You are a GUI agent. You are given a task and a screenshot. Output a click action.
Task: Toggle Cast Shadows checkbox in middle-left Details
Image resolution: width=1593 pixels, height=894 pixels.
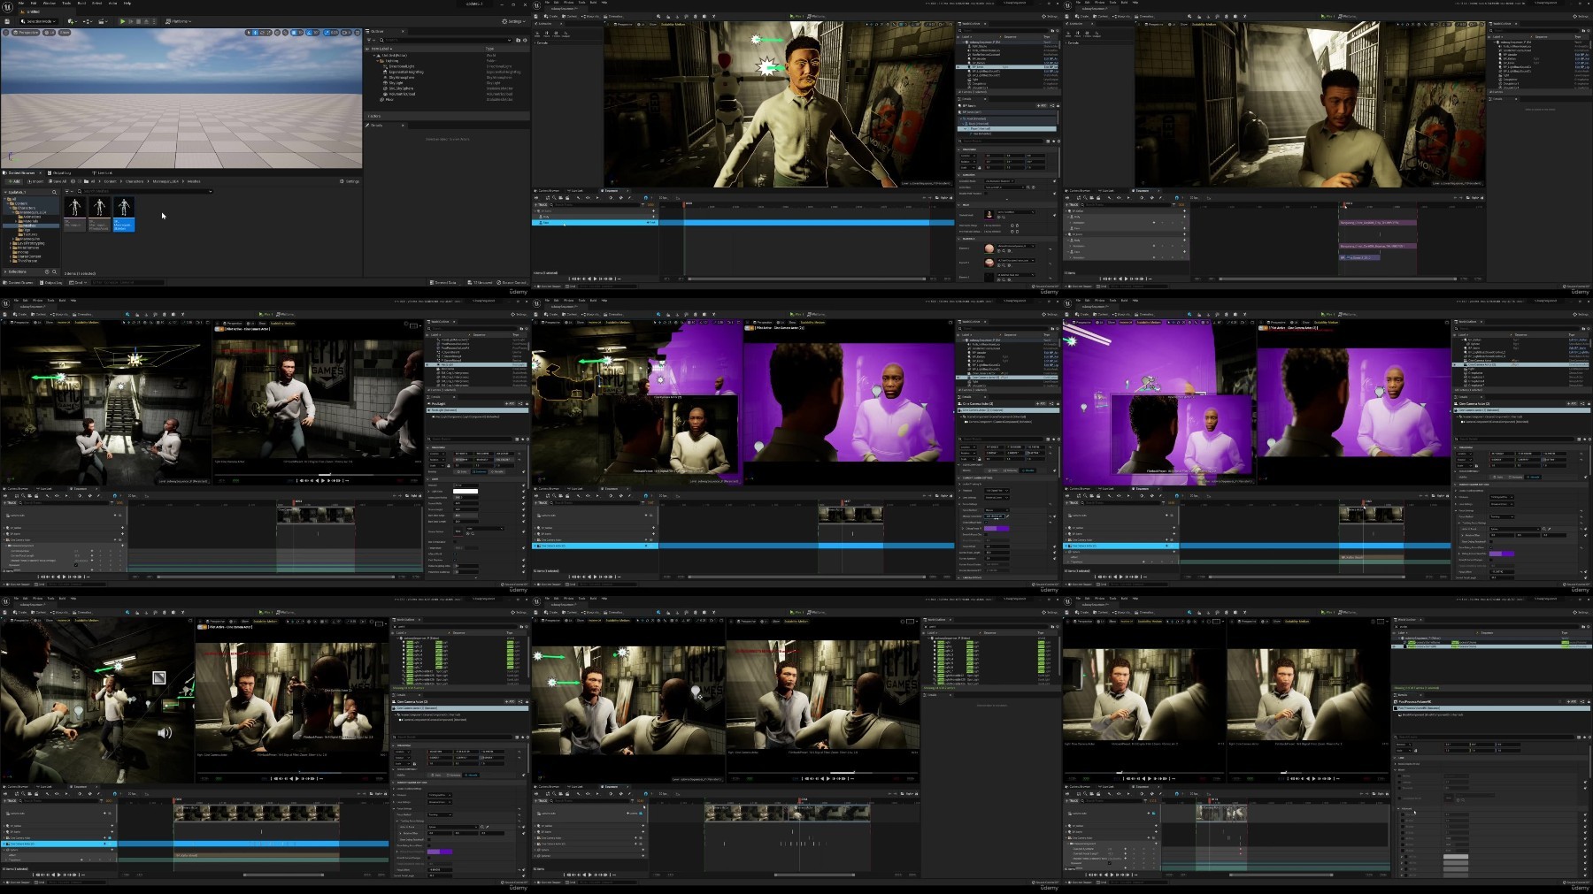pyautogui.click(x=455, y=560)
